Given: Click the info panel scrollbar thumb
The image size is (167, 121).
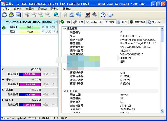Looking at the screenshot, I should coord(162,36).
